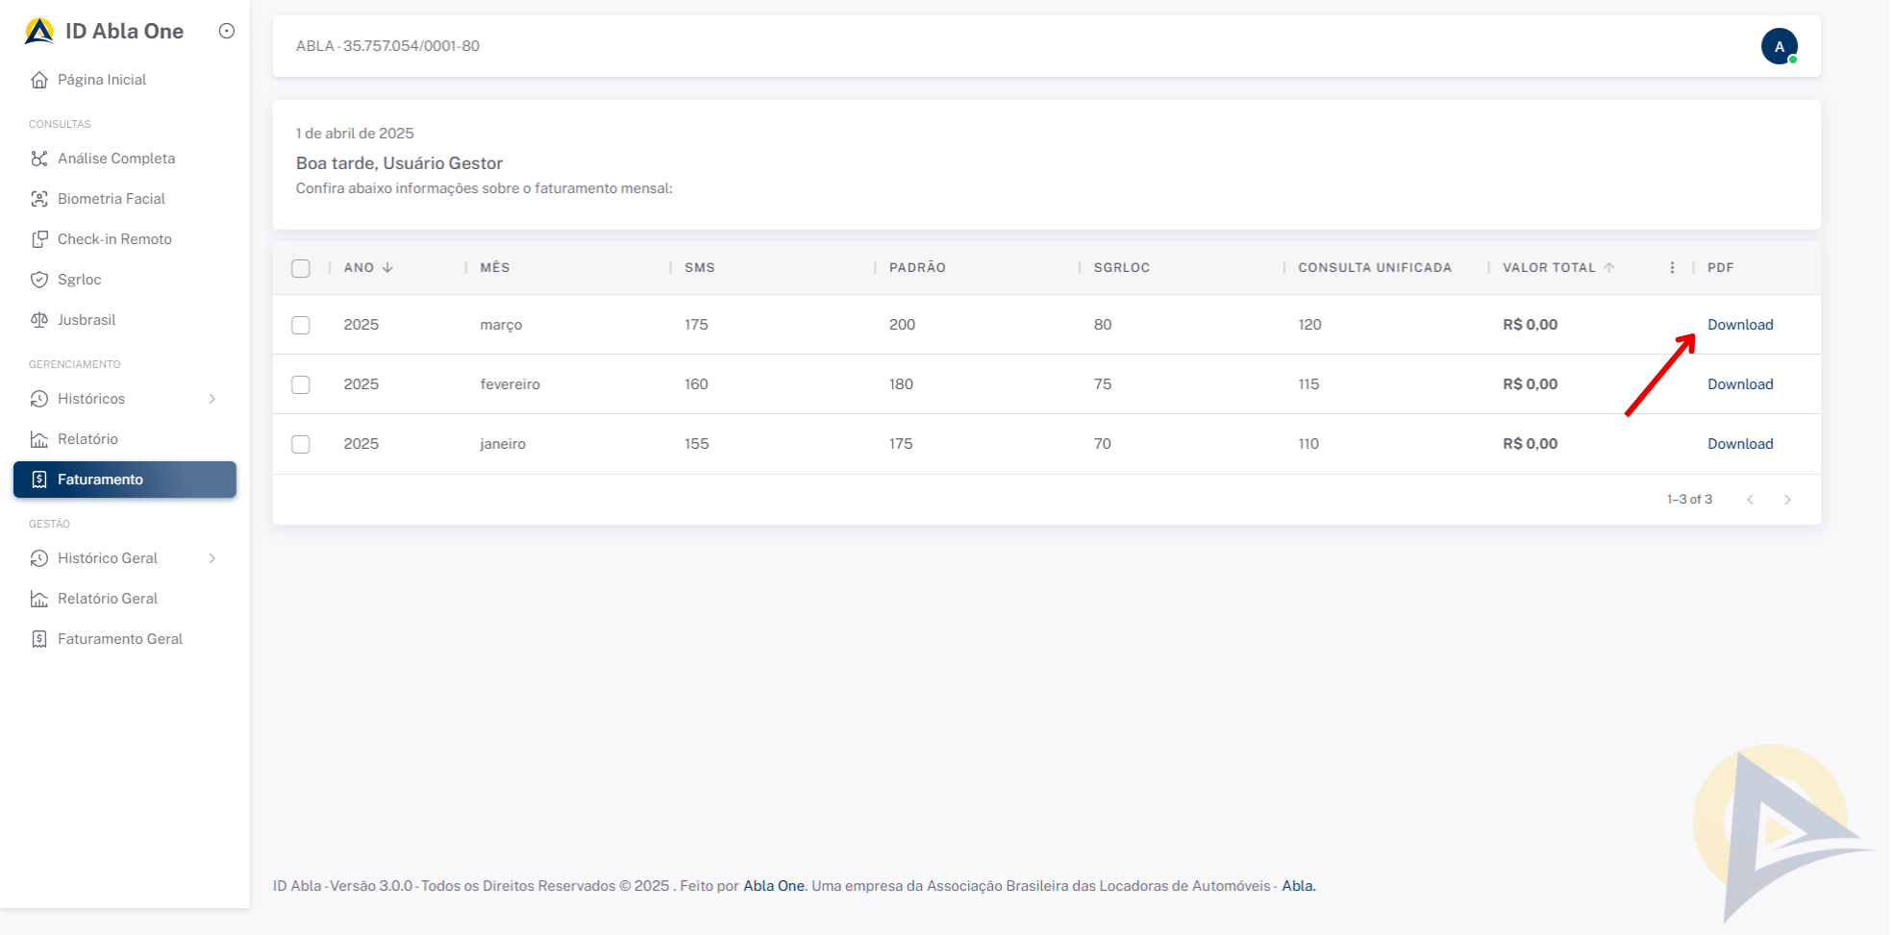
Task: Expand the Históricos submenu chevron
Action: [x=212, y=399]
